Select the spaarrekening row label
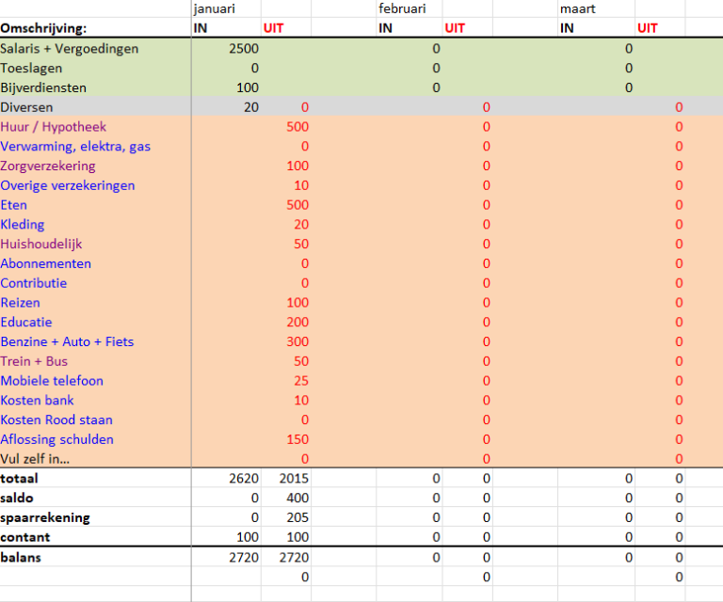This screenshot has height=602, width=723. [x=45, y=517]
